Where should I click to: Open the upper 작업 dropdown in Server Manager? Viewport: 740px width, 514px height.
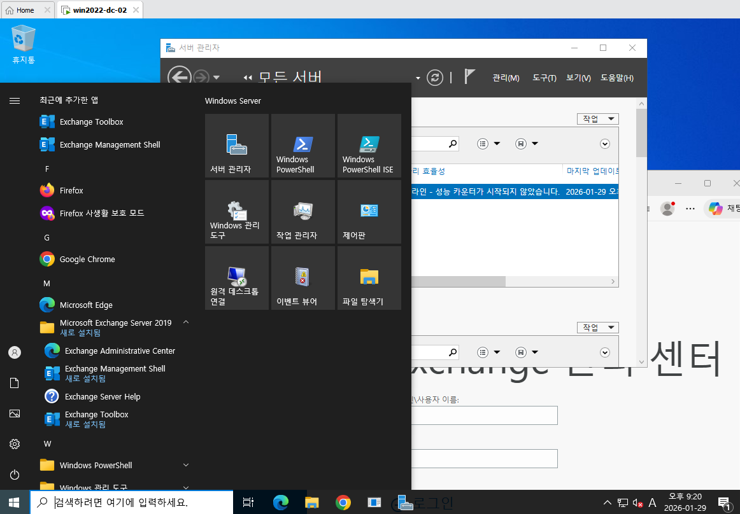tap(597, 119)
